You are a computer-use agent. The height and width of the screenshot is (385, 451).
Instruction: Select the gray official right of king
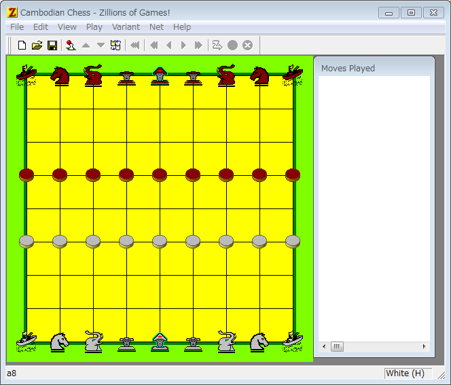[x=194, y=344]
